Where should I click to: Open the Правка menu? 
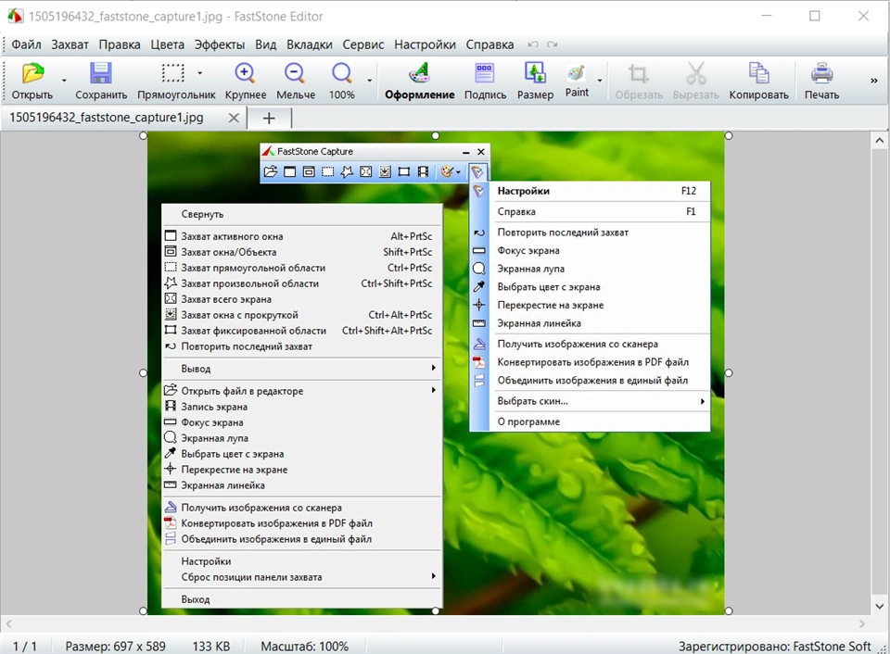120,44
